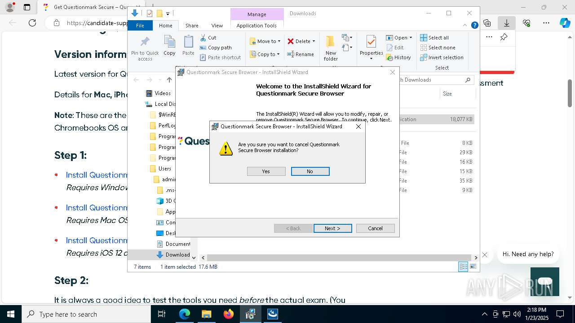
Task: Click the volume icon in system tray
Action: [x=517, y=314]
